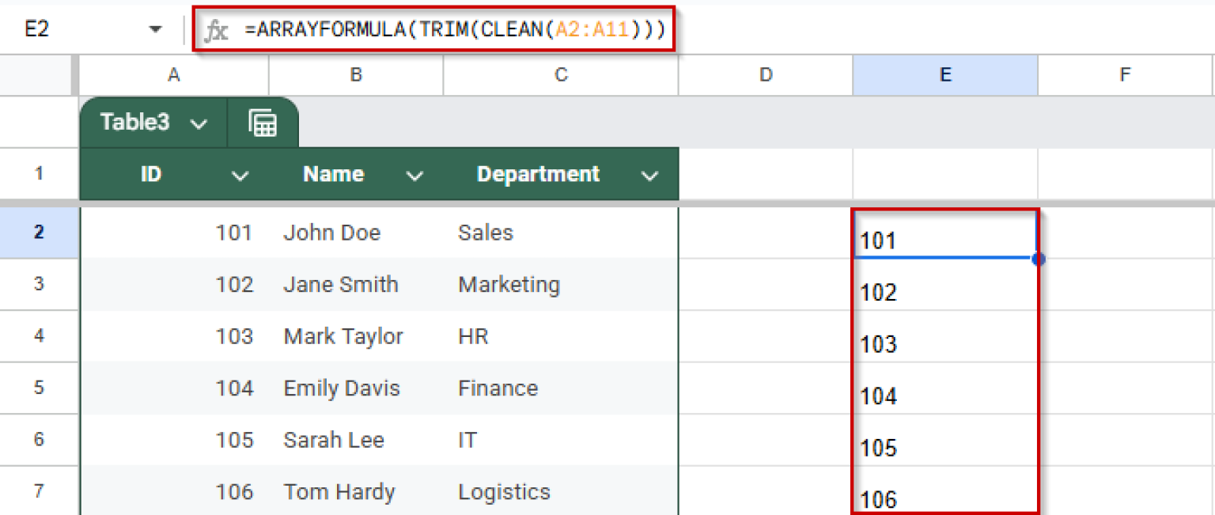Select column F by its header letter

click(x=1125, y=75)
